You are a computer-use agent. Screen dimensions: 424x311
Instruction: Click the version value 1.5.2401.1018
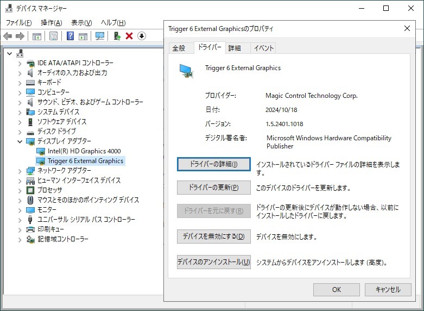(284, 124)
